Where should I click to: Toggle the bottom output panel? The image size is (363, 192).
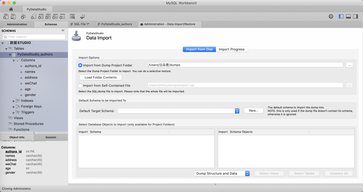point(348,16)
